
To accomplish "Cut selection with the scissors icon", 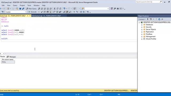I will [55, 9].
